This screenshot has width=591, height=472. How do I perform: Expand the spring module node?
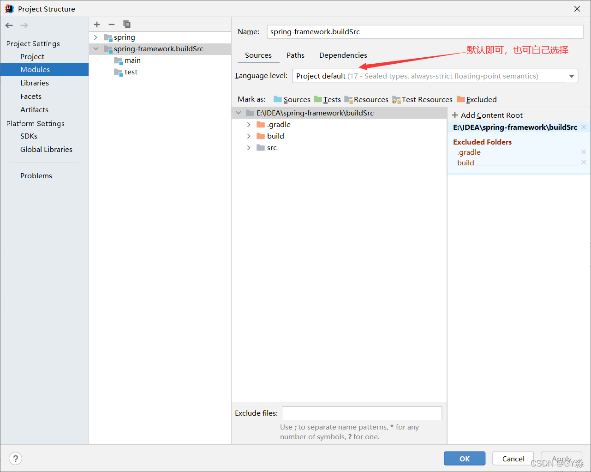click(96, 37)
